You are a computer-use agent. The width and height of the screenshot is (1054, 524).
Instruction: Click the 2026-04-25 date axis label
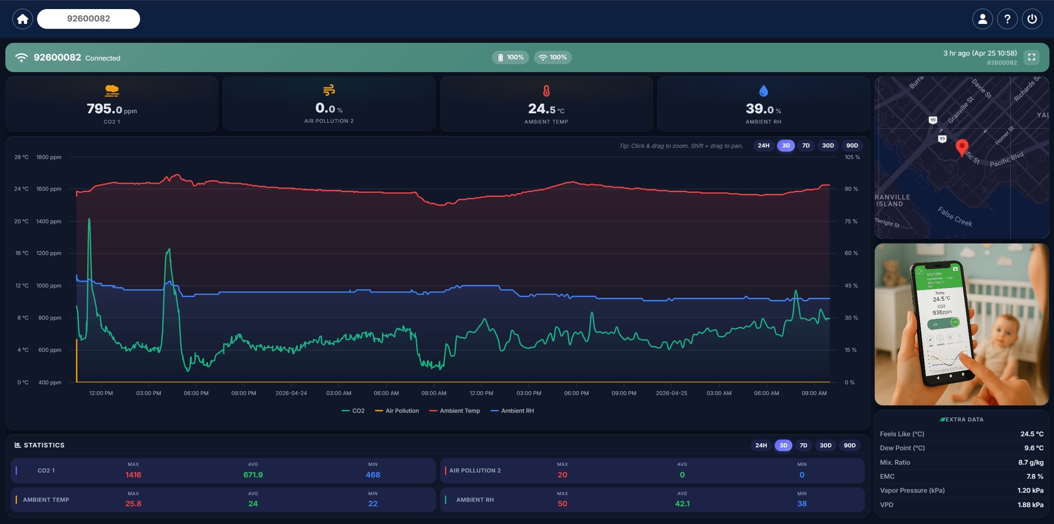pos(671,393)
